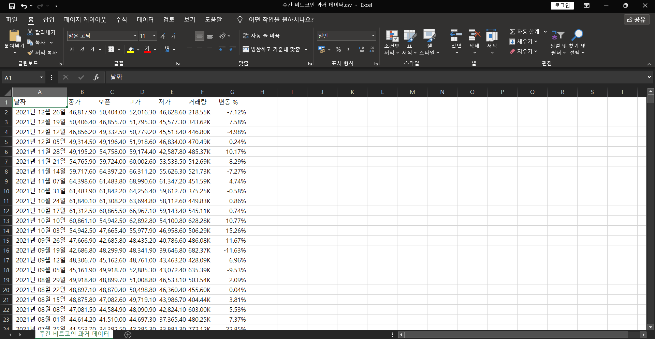Image resolution: width=655 pixels, height=339 pixels.
Task: Click the Format Painter (서식 복사) icon
Action: (x=31, y=53)
